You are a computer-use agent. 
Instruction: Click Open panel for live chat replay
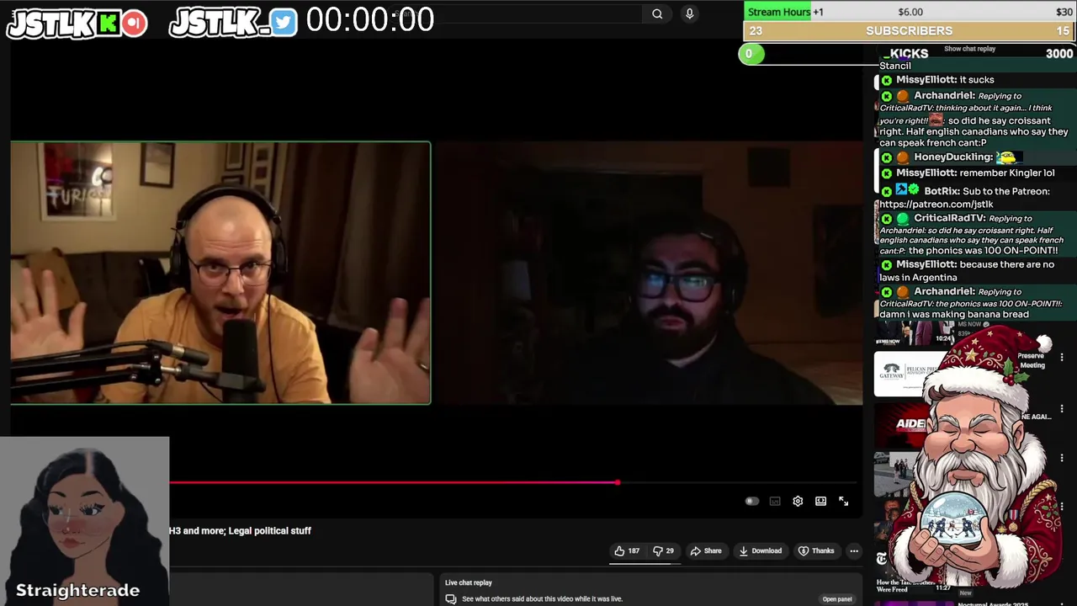[837, 599]
